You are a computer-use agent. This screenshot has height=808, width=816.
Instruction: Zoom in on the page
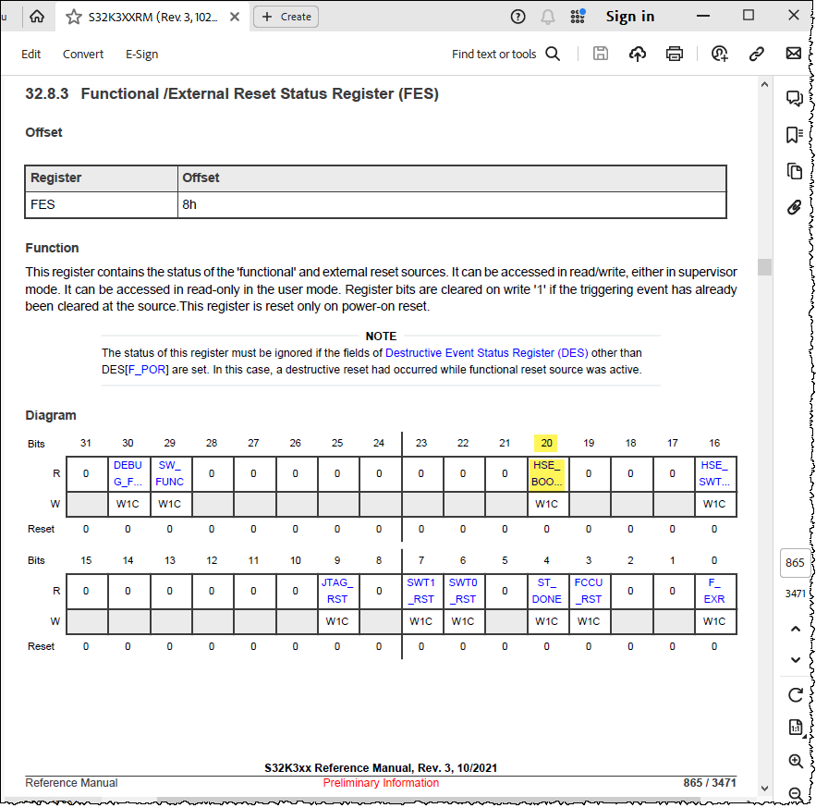pos(796,761)
